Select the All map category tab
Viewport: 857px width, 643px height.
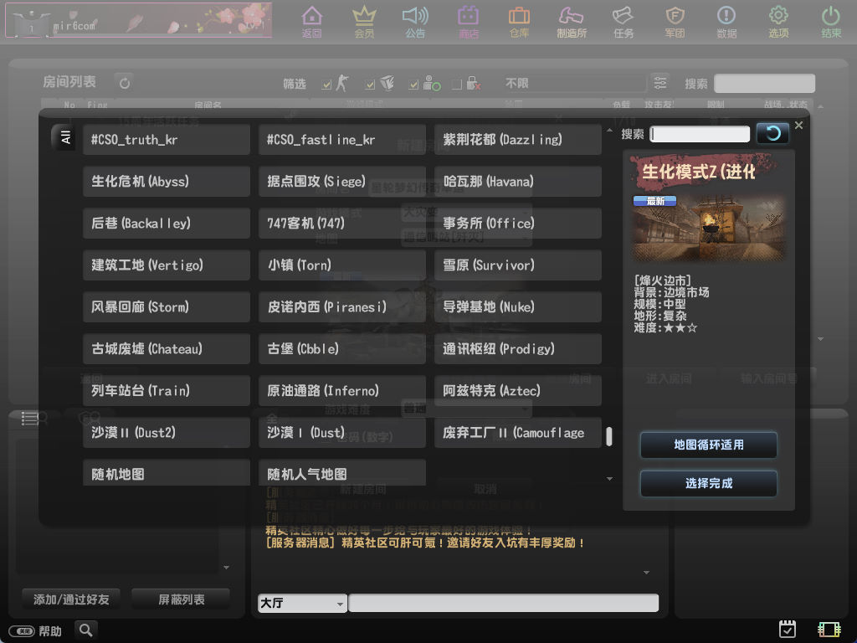pos(65,137)
